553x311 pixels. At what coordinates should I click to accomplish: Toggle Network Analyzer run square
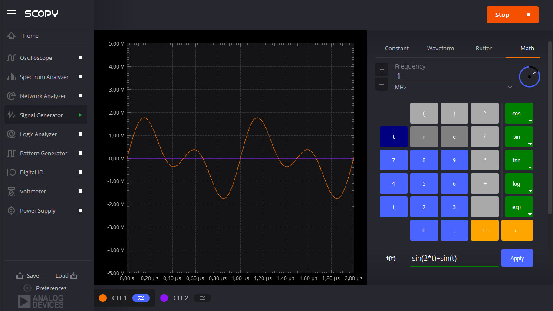point(80,96)
